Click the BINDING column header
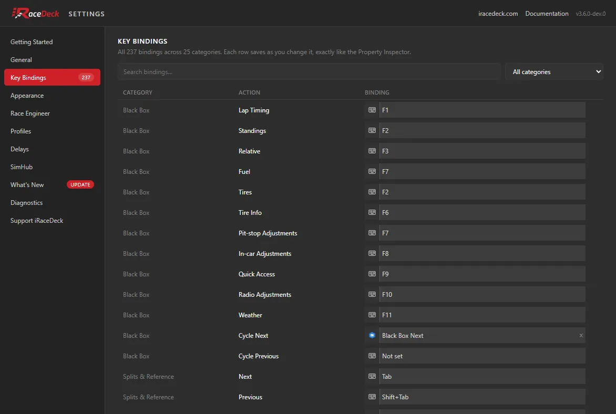 [377, 92]
